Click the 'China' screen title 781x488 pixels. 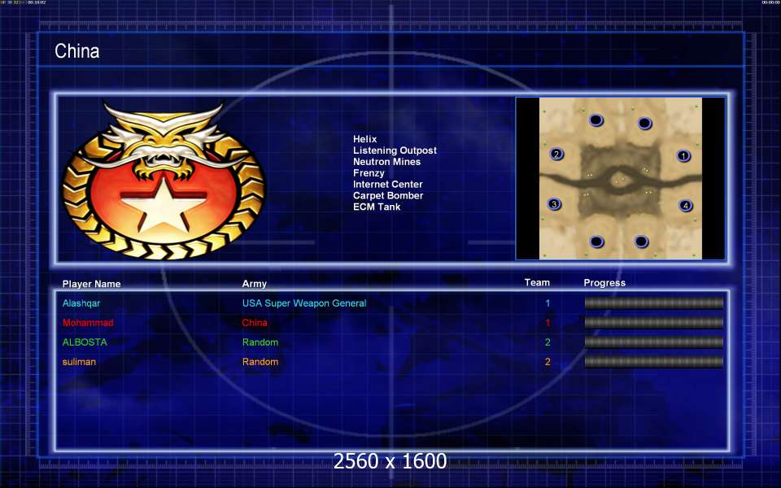(x=76, y=50)
